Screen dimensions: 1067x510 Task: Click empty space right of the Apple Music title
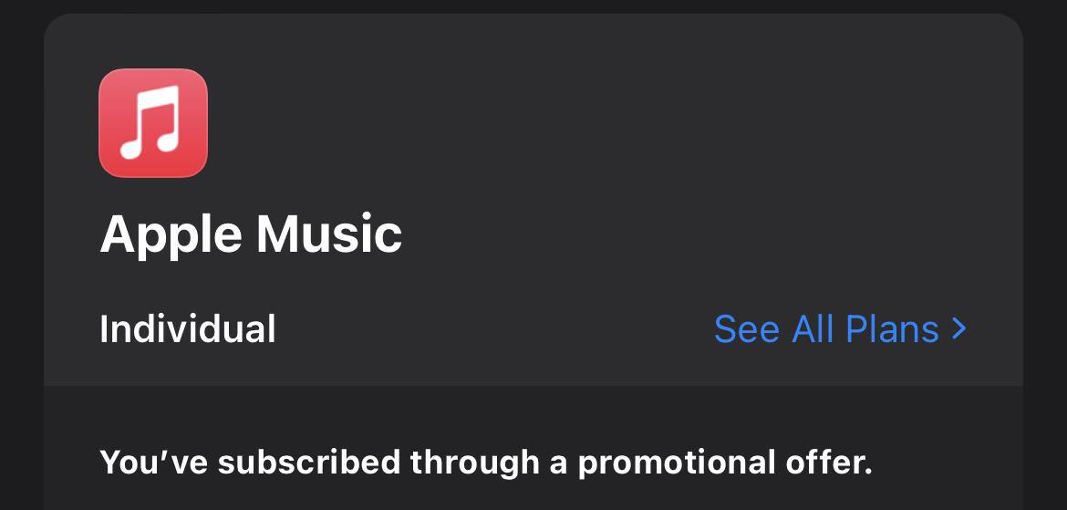point(684,234)
